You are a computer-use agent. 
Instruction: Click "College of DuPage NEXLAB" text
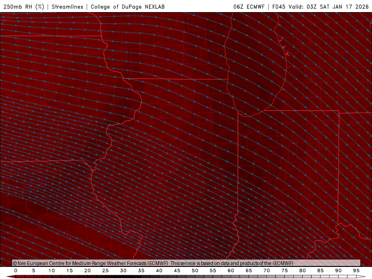[127, 7]
